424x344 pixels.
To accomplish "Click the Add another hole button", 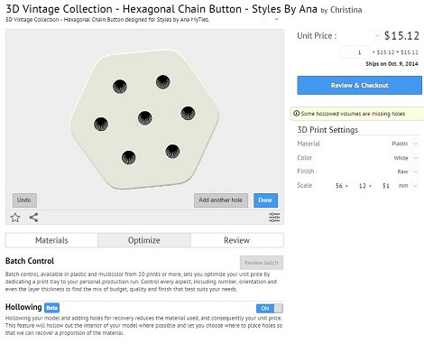I will [x=221, y=200].
